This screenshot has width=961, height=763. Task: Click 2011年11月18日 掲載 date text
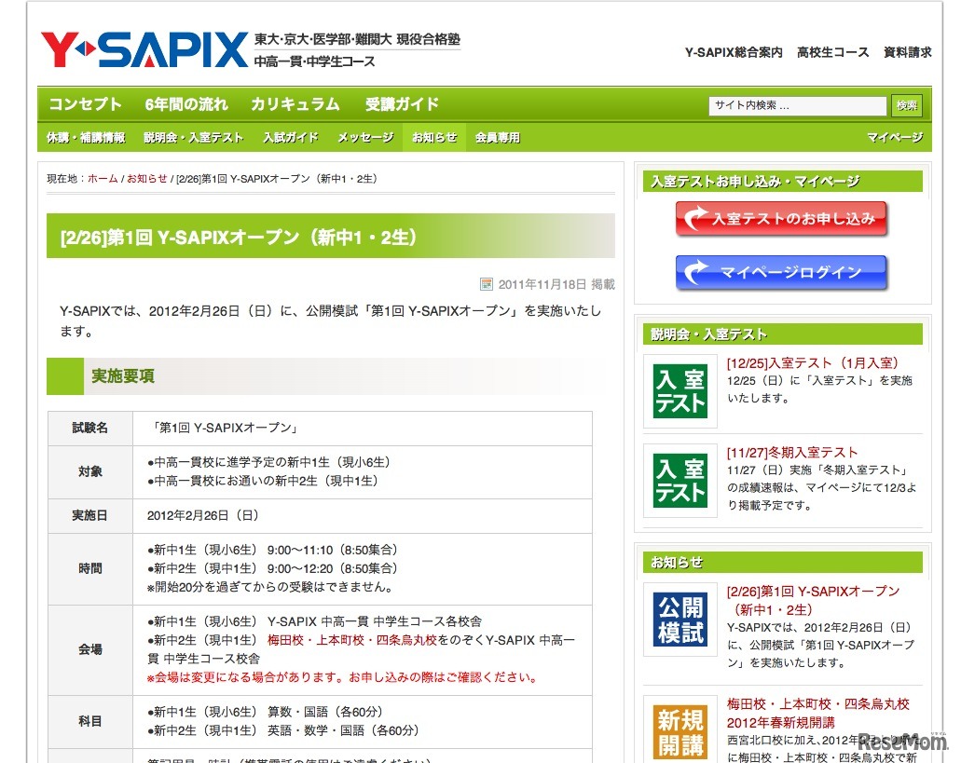pos(556,284)
